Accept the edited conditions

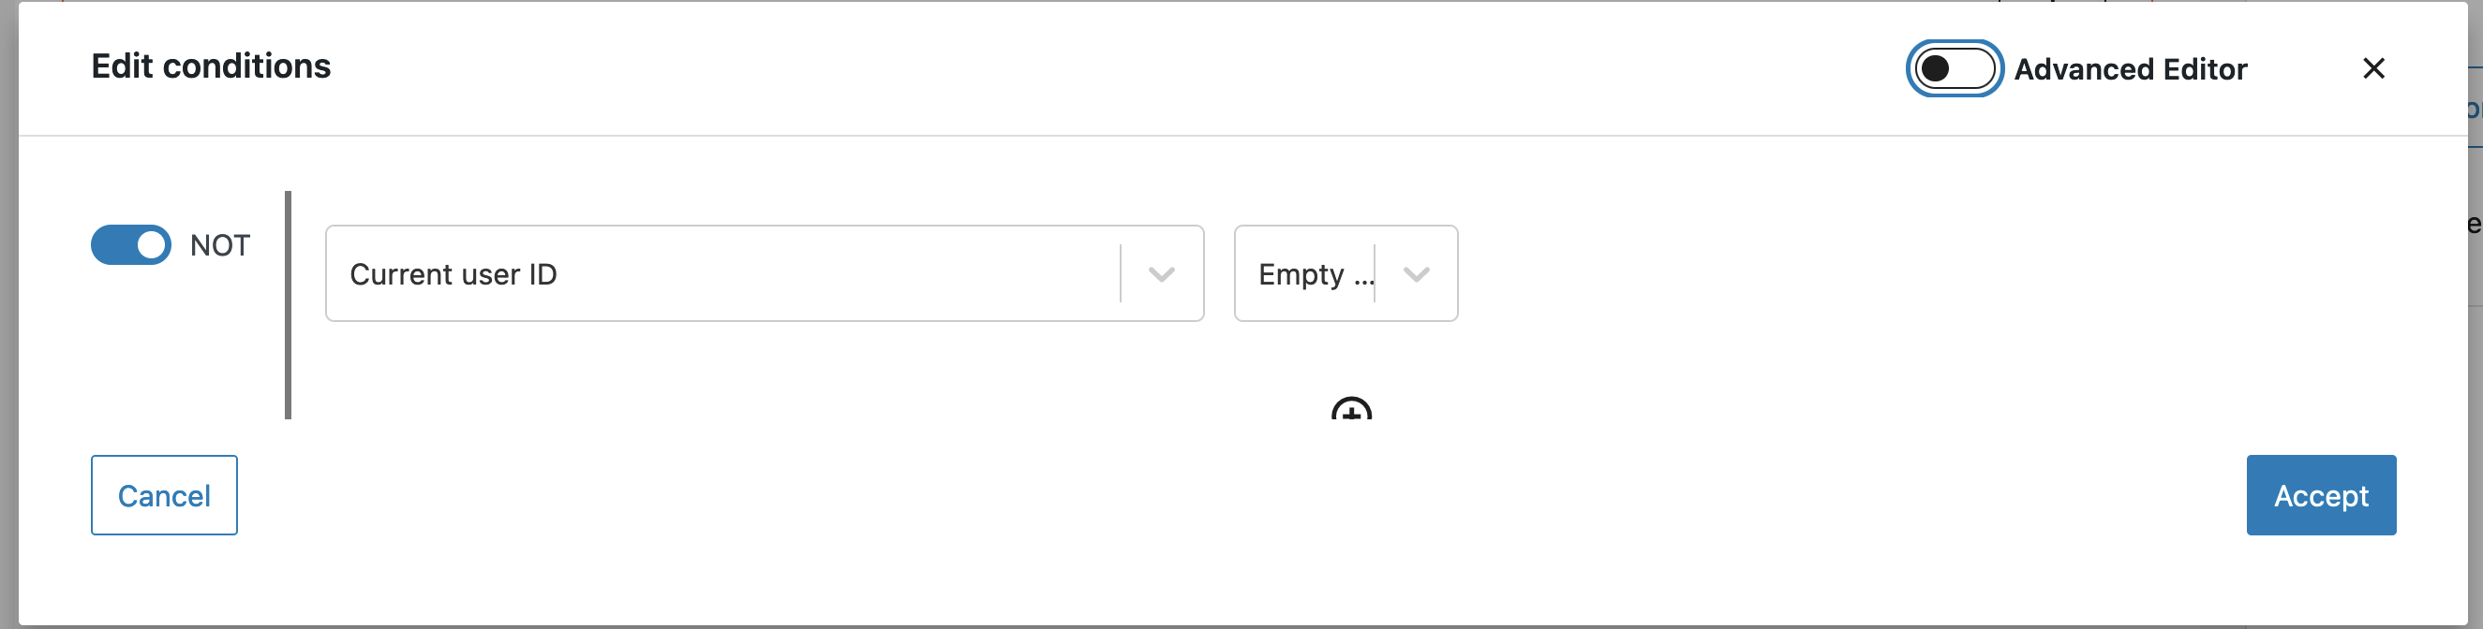2320,495
